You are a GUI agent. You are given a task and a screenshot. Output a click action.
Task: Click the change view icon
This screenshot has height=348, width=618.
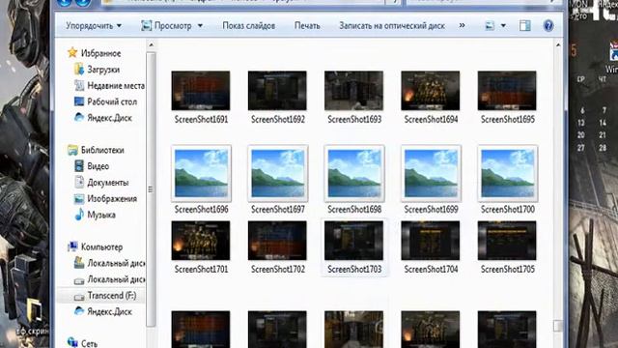click(x=490, y=26)
